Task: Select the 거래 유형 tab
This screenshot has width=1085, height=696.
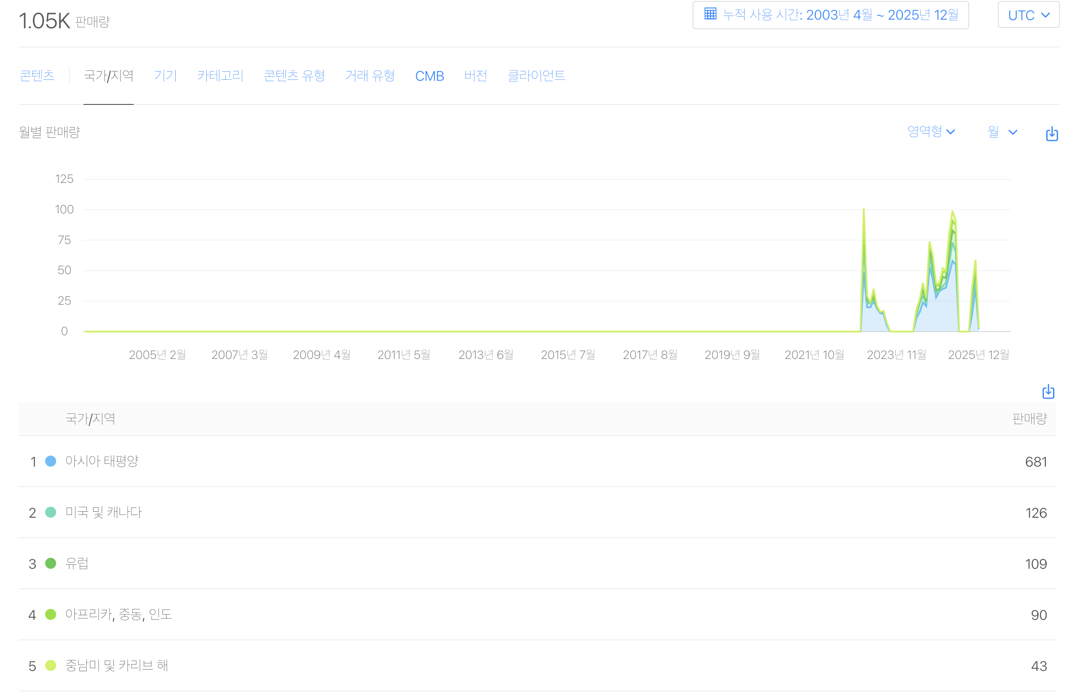Action: point(370,76)
